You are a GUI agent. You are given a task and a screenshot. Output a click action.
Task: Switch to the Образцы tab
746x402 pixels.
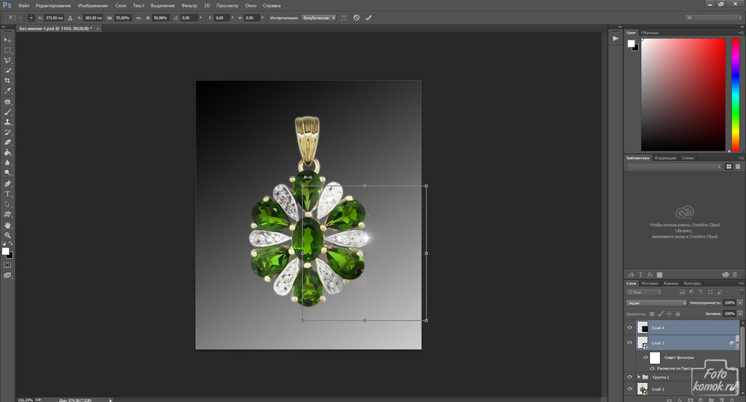(650, 33)
